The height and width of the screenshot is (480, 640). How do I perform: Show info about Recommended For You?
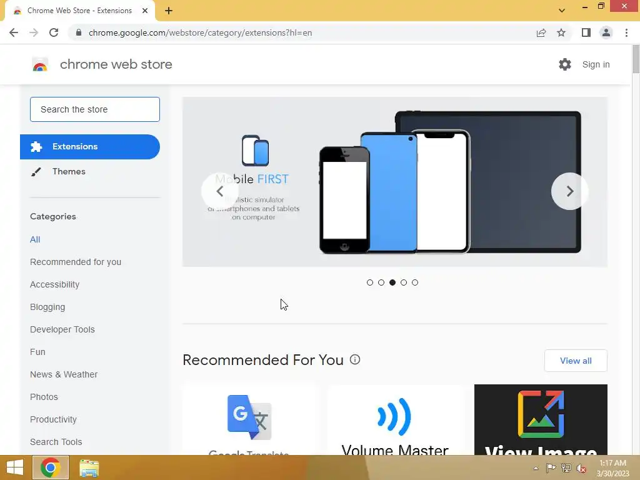point(355,359)
